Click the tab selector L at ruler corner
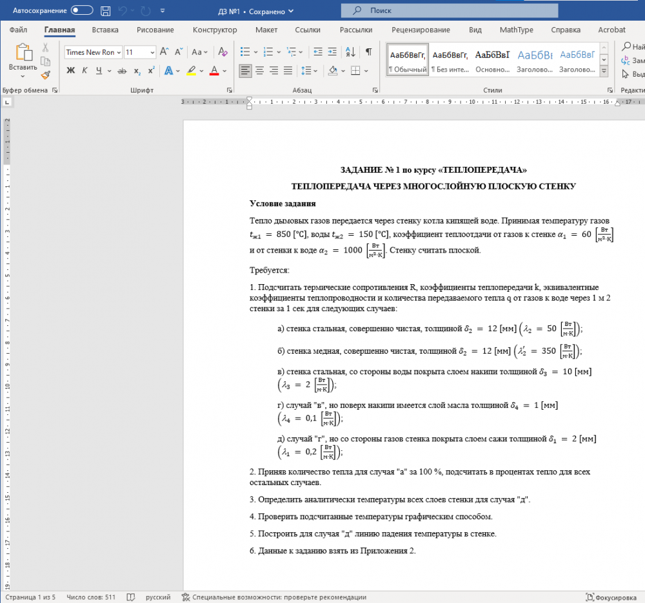This screenshot has width=645, height=603. pos(7,102)
